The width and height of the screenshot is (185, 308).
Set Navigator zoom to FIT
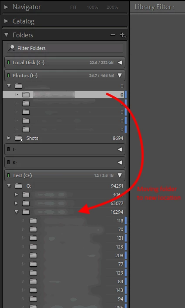pos(74,7)
